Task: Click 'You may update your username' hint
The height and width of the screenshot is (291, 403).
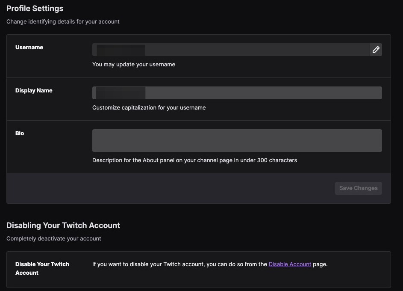Action: click(133, 65)
